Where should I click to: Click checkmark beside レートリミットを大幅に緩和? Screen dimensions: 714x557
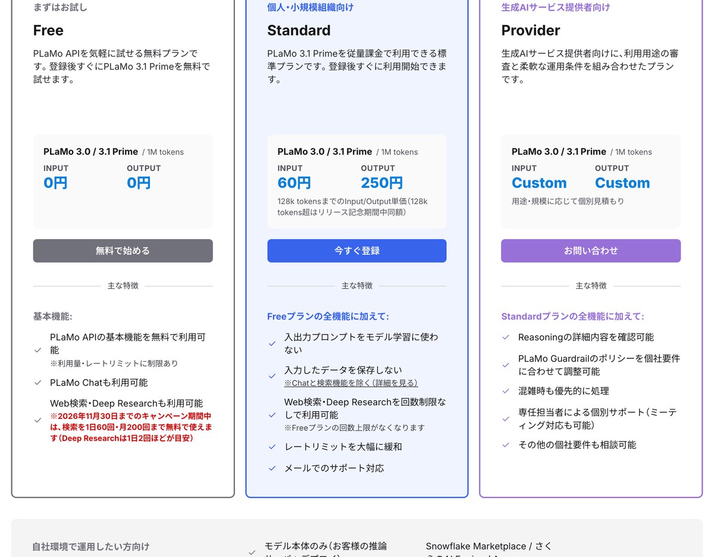click(272, 447)
